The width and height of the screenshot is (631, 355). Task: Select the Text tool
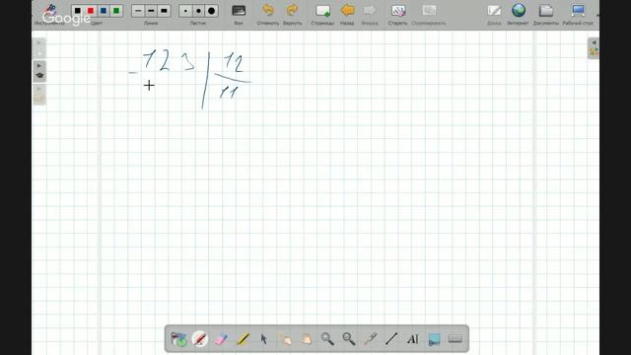413,339
